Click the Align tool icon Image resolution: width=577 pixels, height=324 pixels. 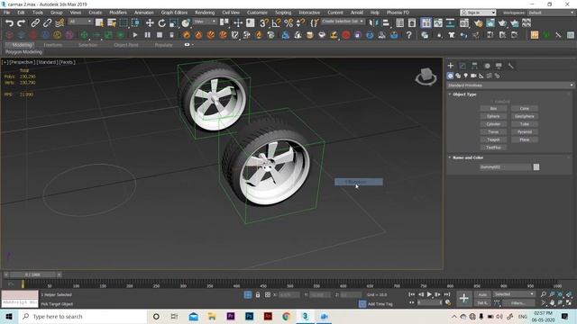click(385, 23)
